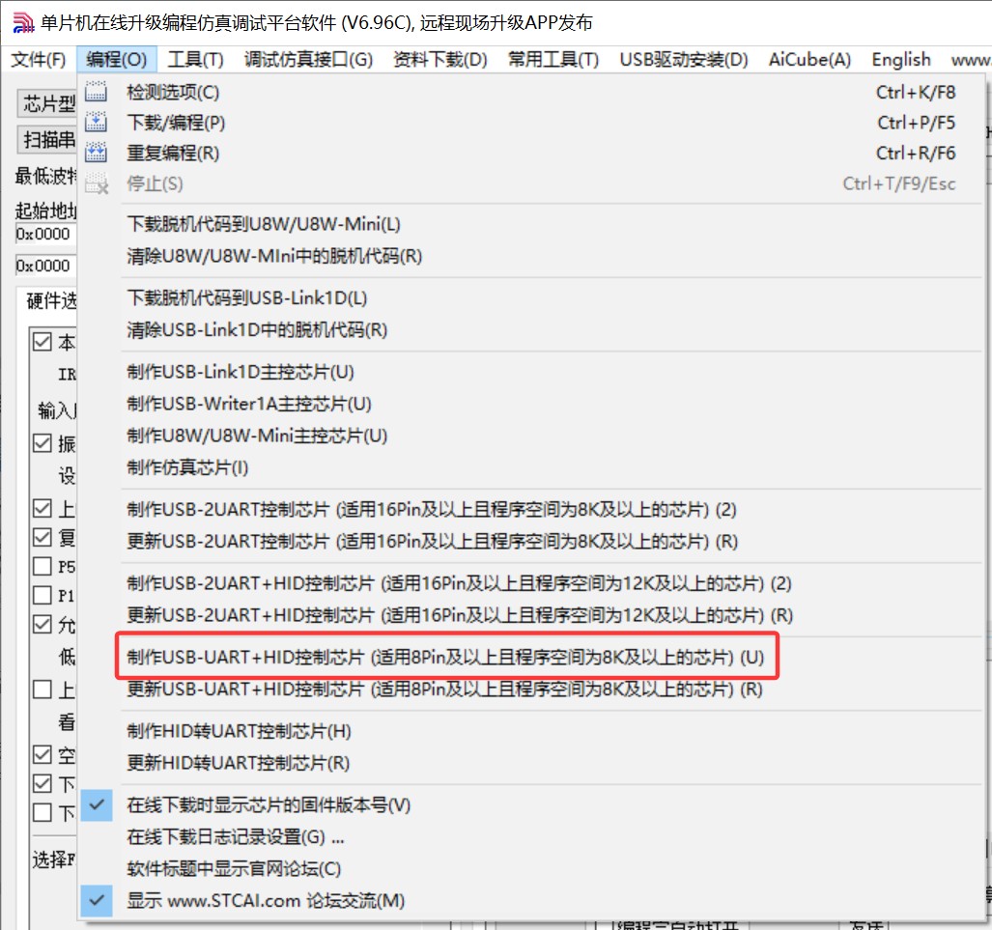Click the 重复编程 repeat icon

97,153
